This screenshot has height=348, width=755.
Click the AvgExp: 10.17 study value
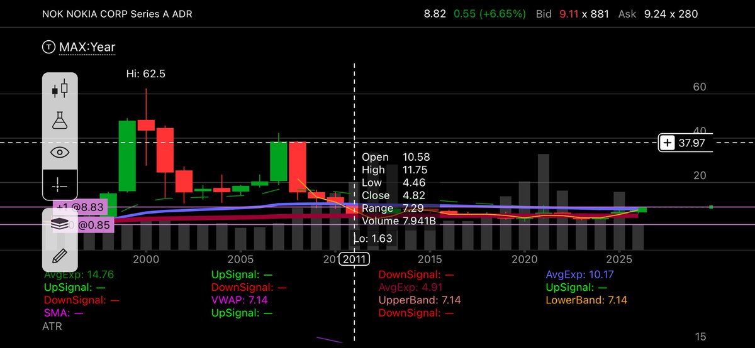(x=581, y=275)
